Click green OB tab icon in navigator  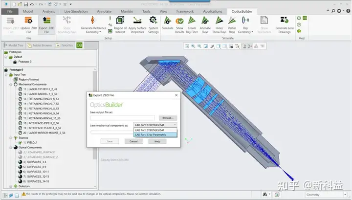[x=79, y=45]
